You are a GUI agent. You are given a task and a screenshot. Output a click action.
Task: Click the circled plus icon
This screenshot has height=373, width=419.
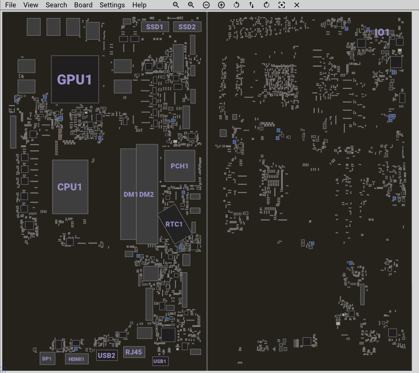(x=221, y=5)
